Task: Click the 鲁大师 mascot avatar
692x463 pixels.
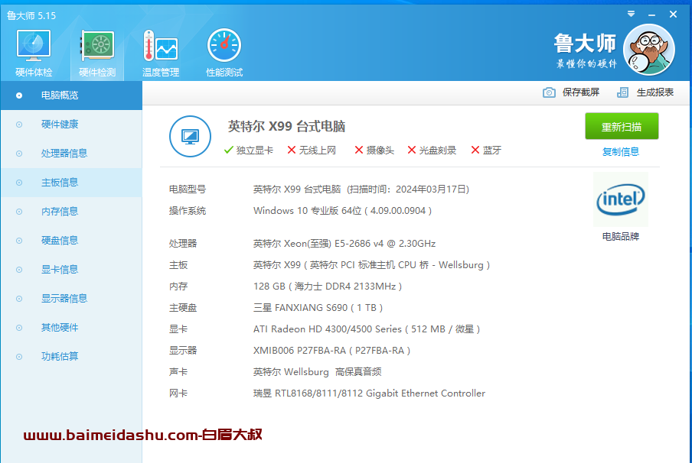Action: (649, 50)
